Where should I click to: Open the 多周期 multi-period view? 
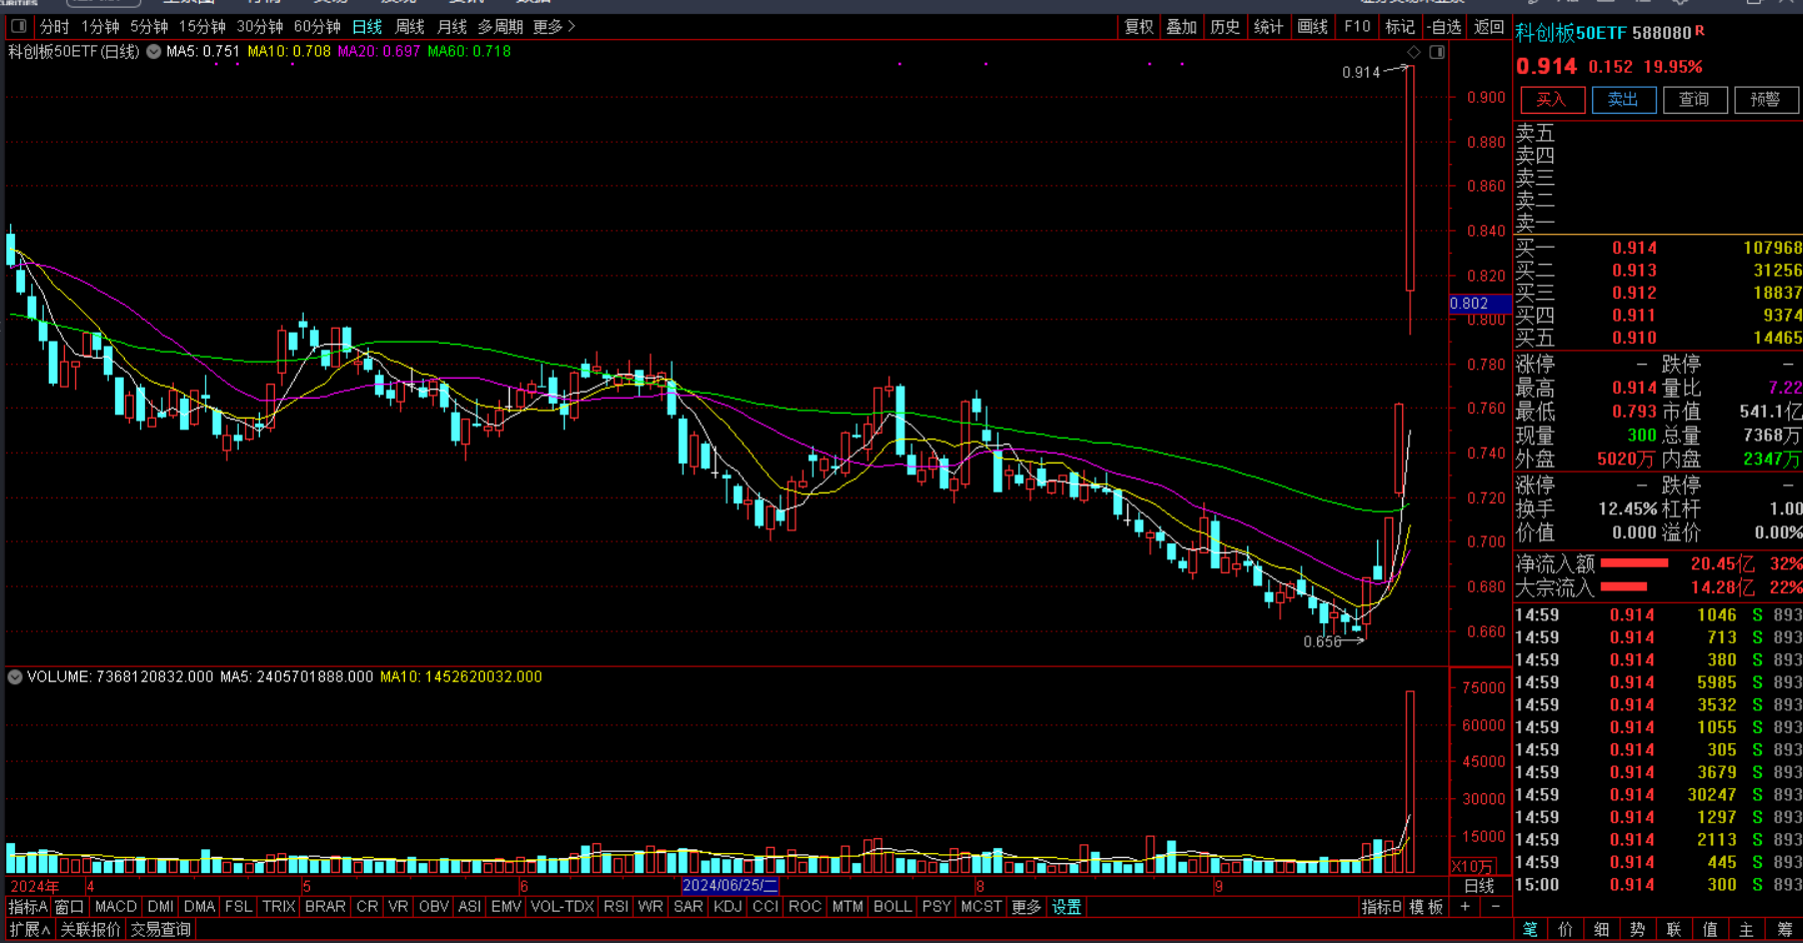point(501,27)
